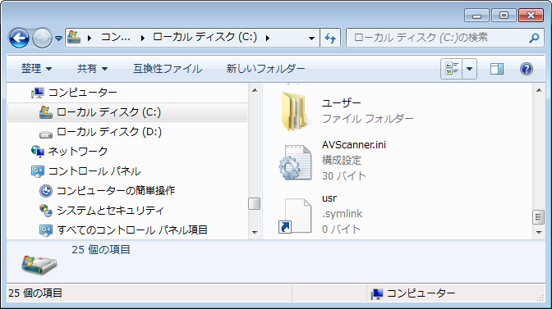Expand the arrow after the address drive icon
The image size is (552, 309).
(x=90, y=38)
